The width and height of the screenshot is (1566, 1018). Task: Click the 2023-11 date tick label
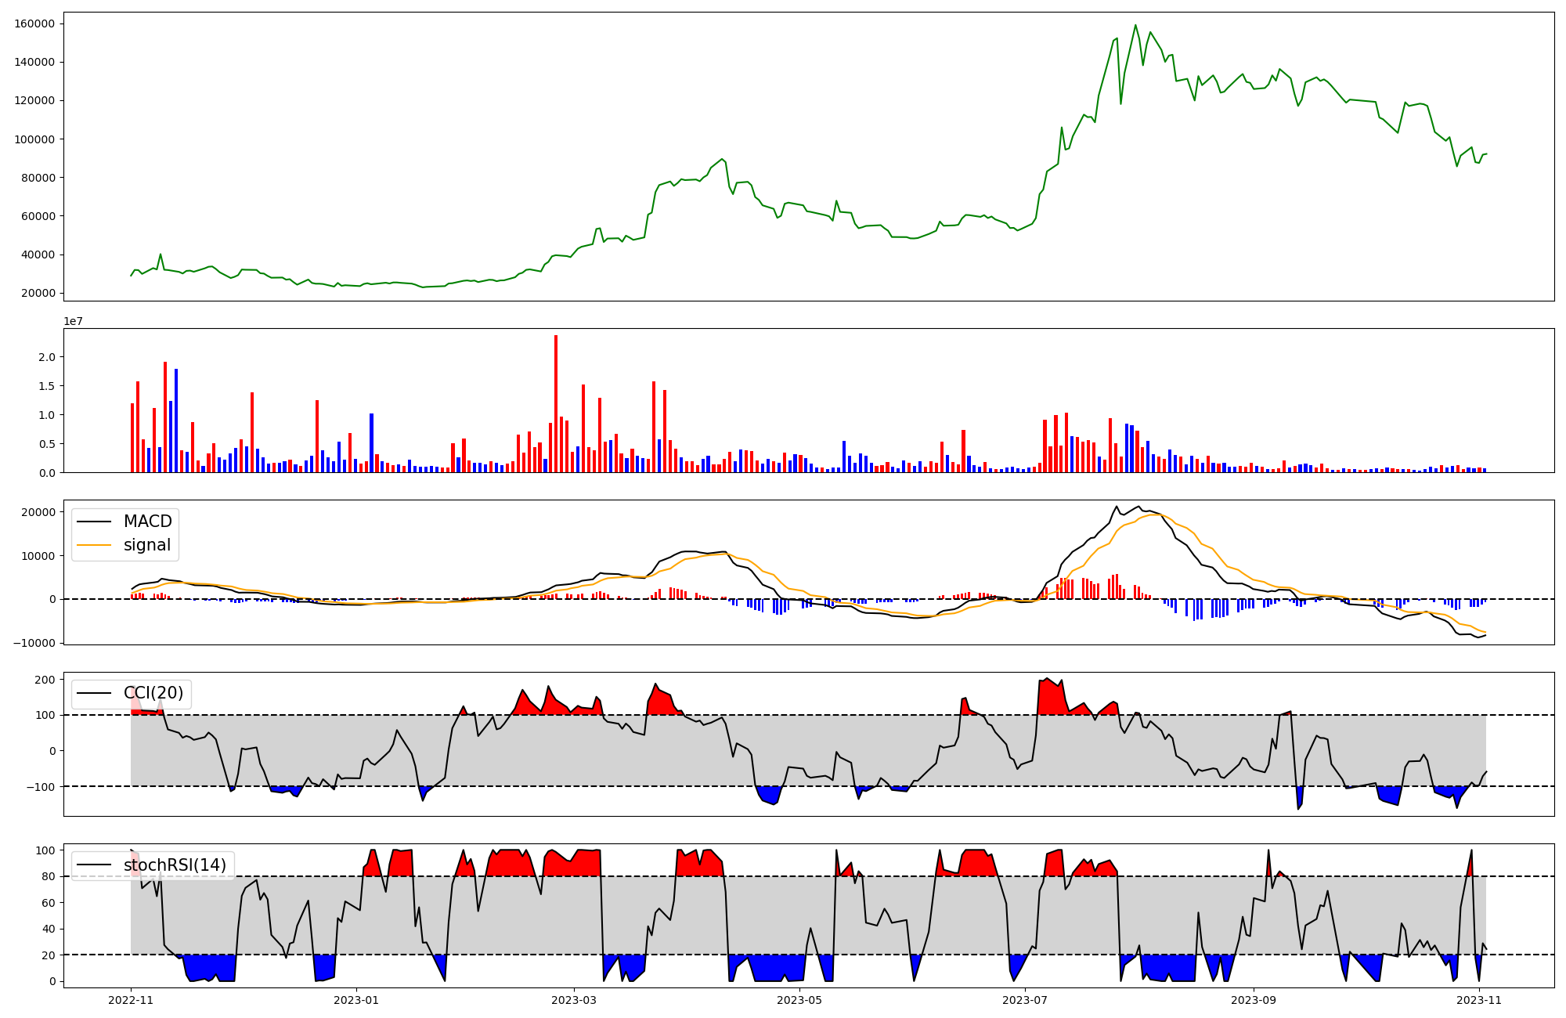[1479, 999]
